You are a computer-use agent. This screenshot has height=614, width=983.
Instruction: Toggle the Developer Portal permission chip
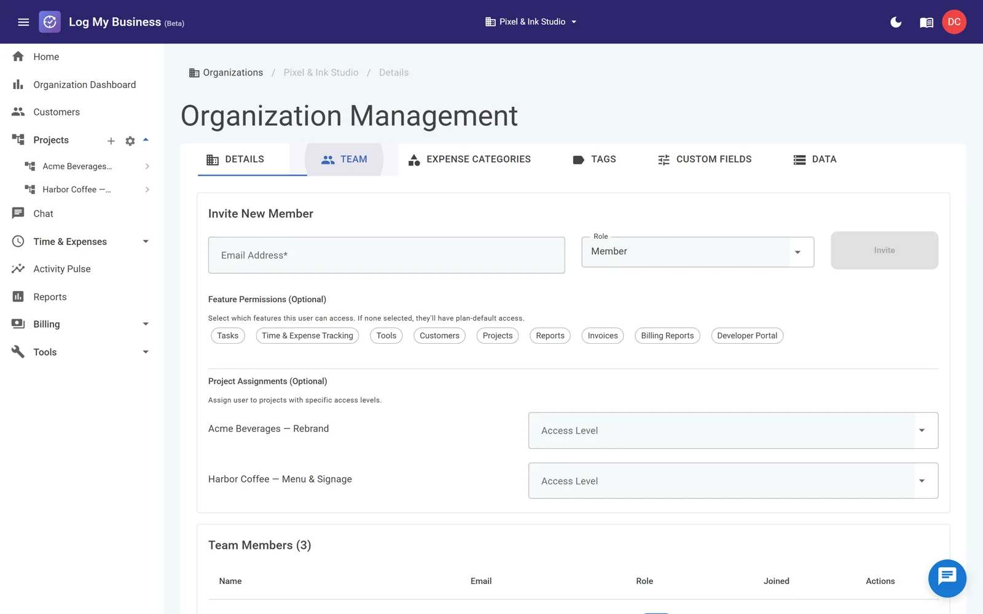[x=747, y=336]
